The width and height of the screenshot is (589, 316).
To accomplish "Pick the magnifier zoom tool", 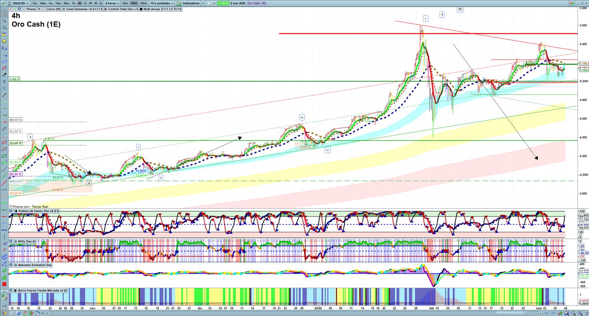I will pyautogui.click(x=4, y=21).
